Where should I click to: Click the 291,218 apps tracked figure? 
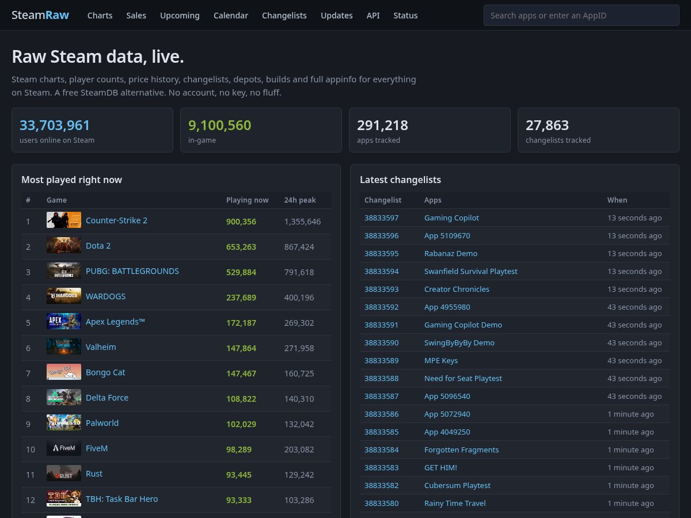(382, 125)
